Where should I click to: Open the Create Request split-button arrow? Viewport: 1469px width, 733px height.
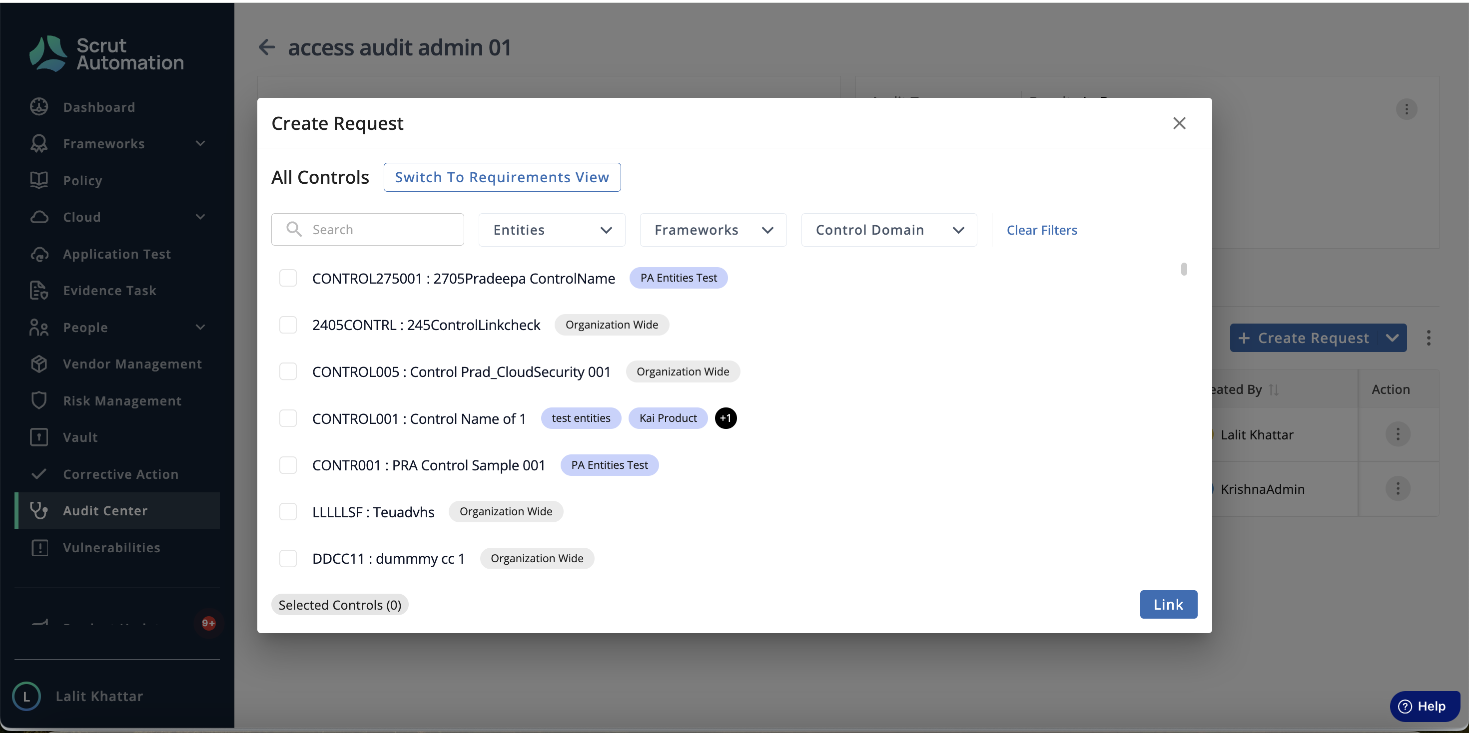[x=1392, y=338]
